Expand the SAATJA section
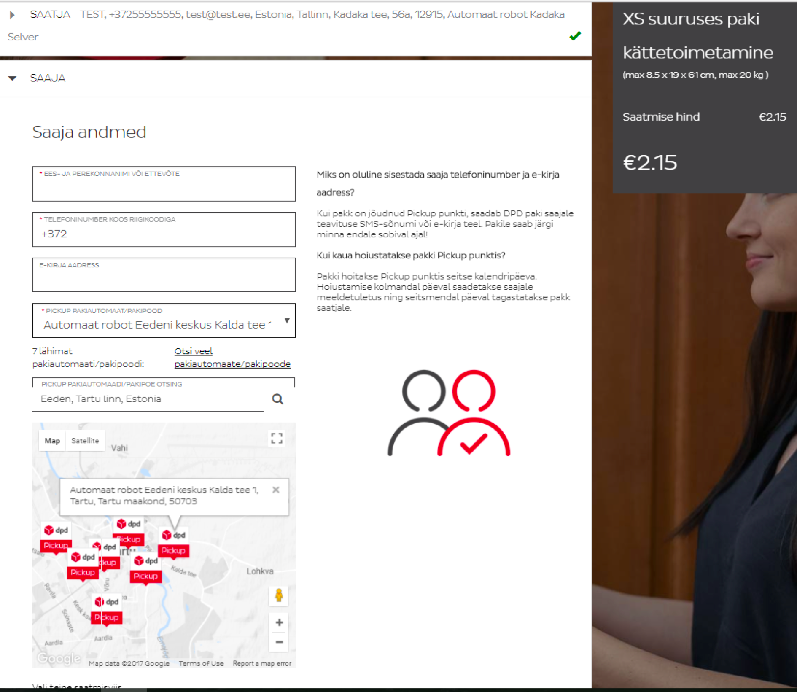 point(12,15)
